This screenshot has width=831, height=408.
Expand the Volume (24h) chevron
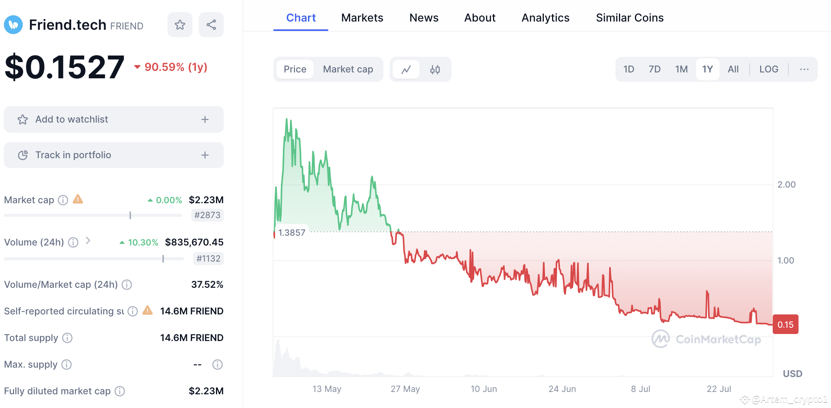pos(88,241)
